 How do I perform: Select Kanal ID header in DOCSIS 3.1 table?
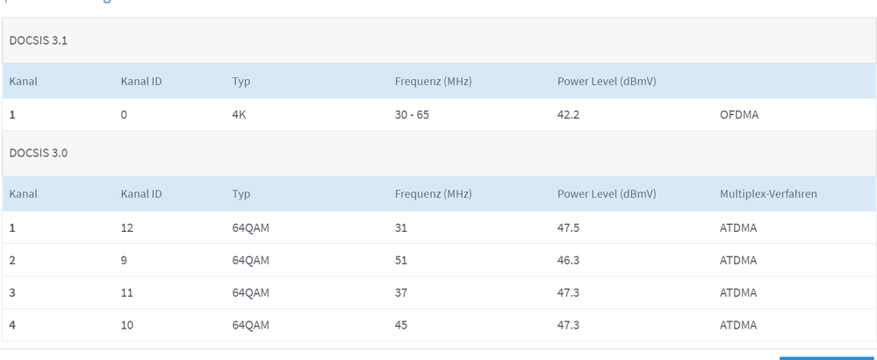click(x=141, y=82)
